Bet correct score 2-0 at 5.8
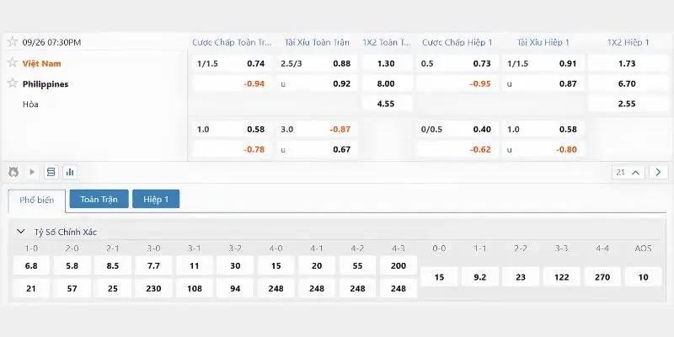The height and width of the screenshot is (337, 674). 72,265
